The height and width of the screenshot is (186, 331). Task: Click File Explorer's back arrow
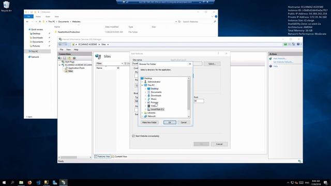[x=27, y=22]
